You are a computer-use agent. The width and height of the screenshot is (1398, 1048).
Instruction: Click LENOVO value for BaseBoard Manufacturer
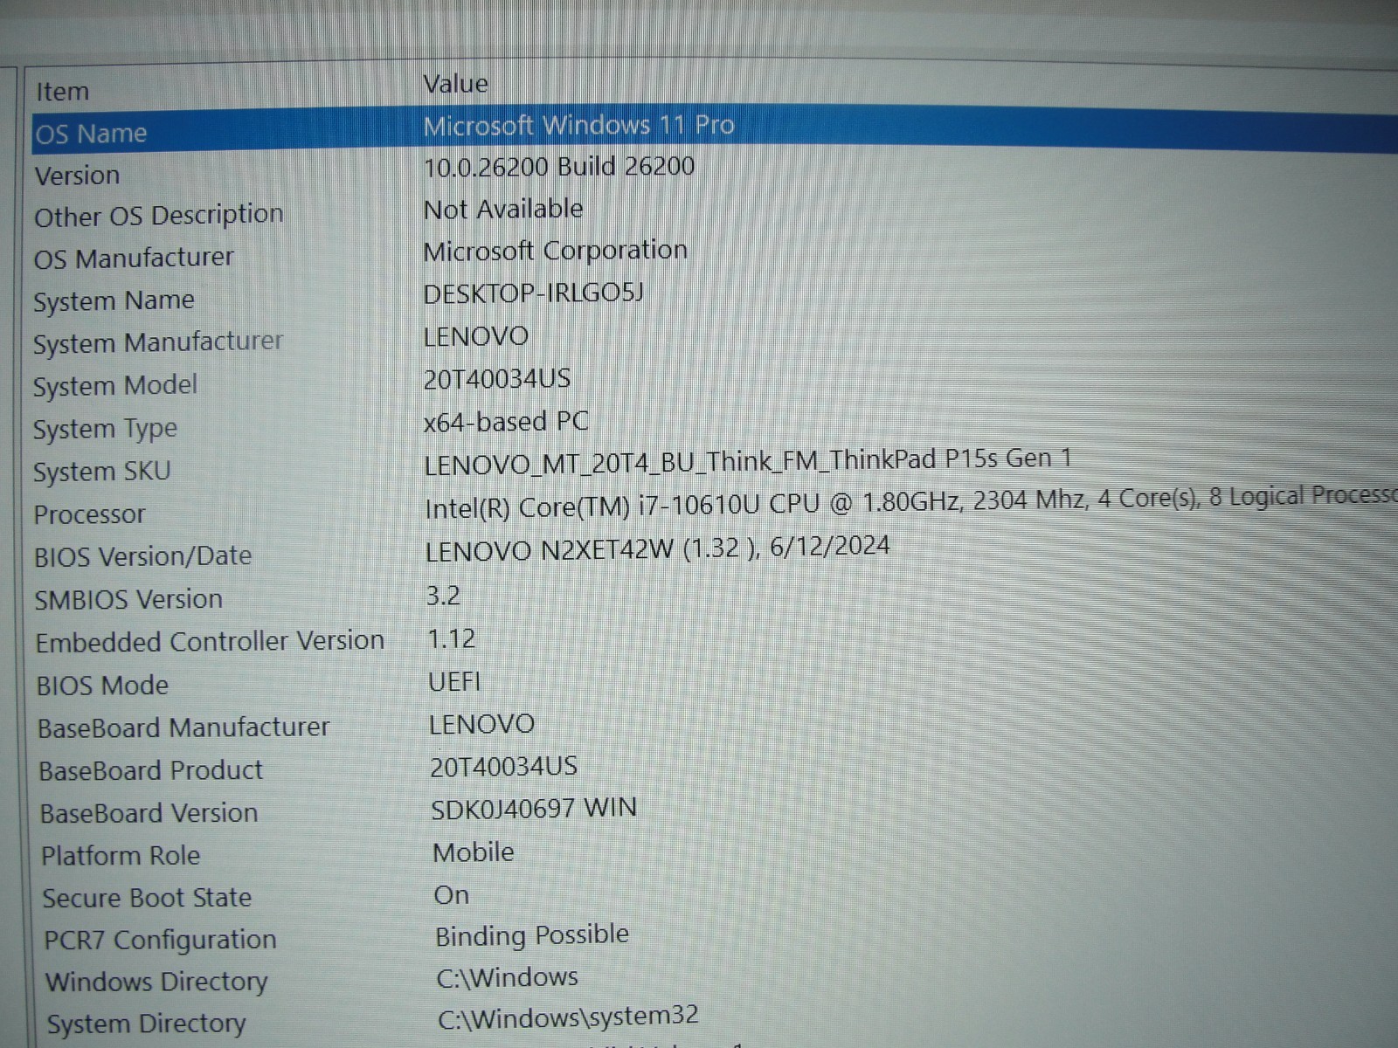pyautogui.click(x=481, y=725)
